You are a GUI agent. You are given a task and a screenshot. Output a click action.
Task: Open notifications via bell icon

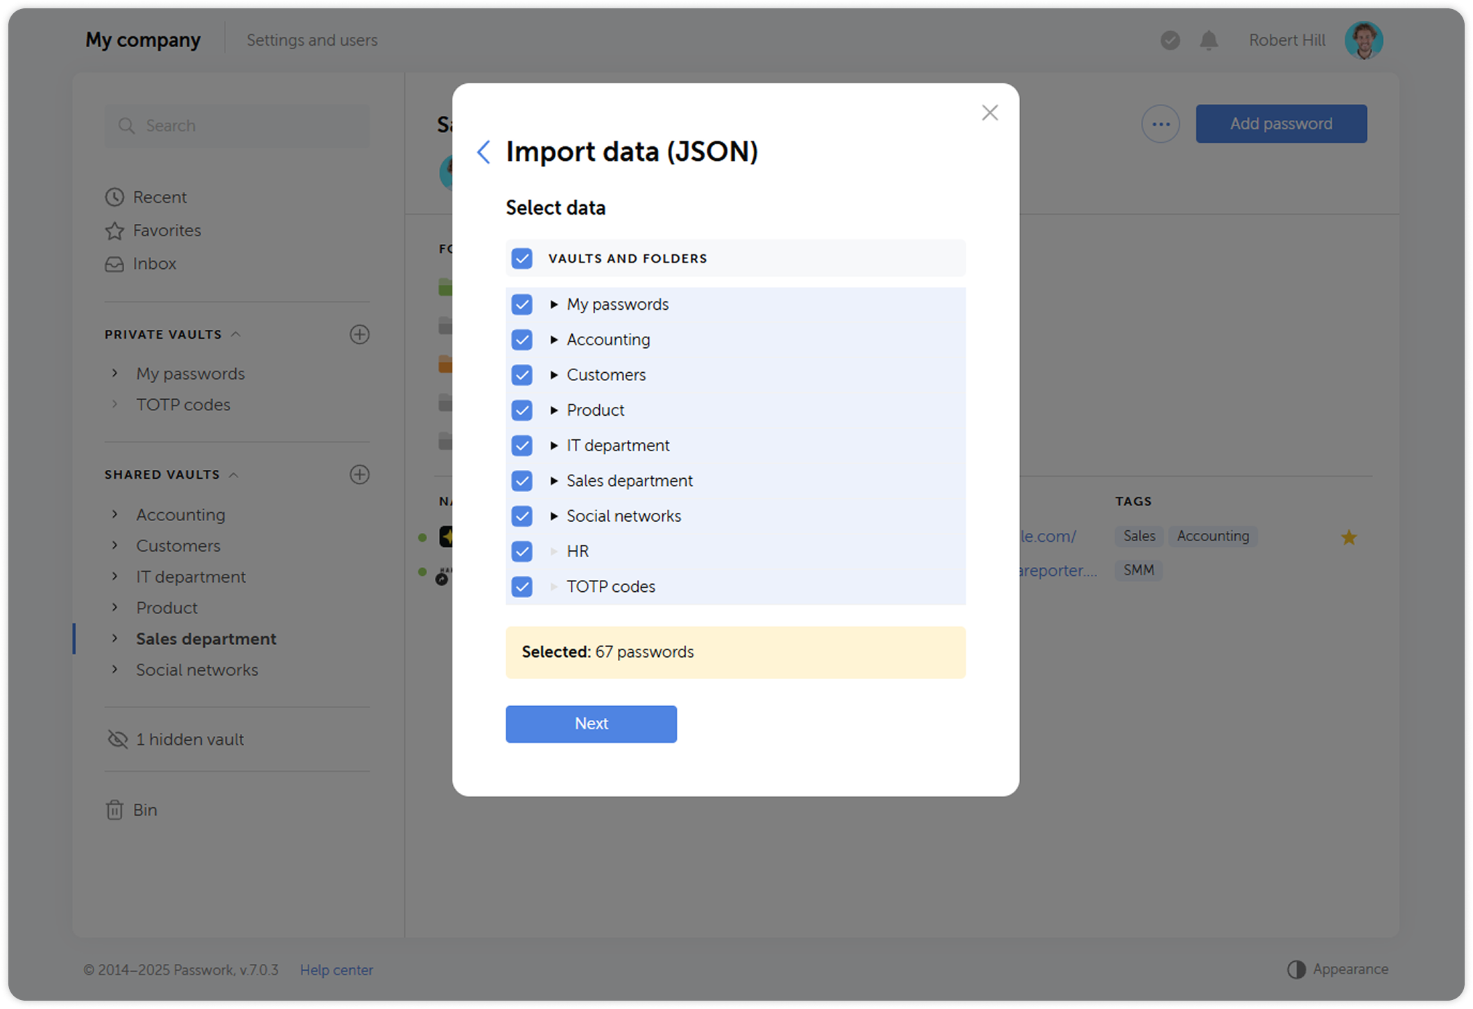1208,40
